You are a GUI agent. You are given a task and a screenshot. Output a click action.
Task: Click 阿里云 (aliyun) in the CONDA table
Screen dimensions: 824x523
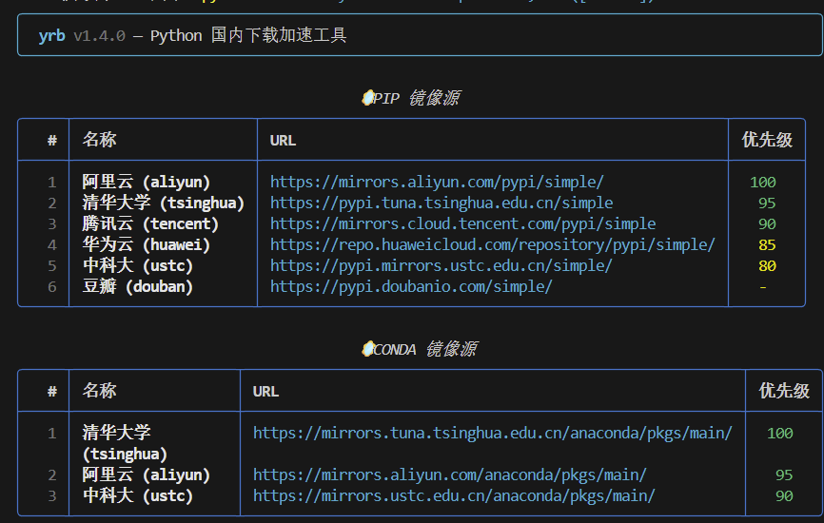click(147, 475)
